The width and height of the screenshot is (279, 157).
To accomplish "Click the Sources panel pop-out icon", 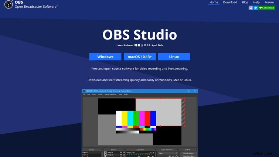I will coord(124,150).
